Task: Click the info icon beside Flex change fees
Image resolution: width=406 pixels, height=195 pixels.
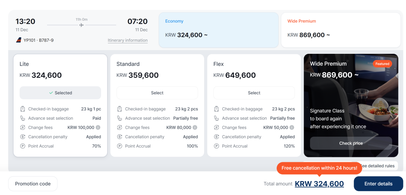Action: [292, 128]
